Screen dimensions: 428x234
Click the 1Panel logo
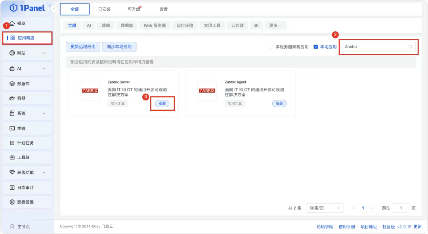[27, 8]
